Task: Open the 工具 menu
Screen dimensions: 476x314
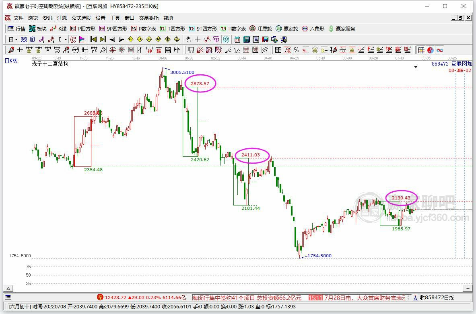Action: (x=115, y=18)
